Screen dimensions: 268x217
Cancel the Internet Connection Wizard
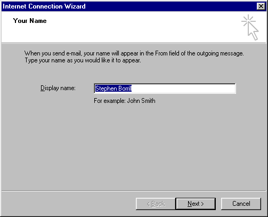[x=241, y=204]
